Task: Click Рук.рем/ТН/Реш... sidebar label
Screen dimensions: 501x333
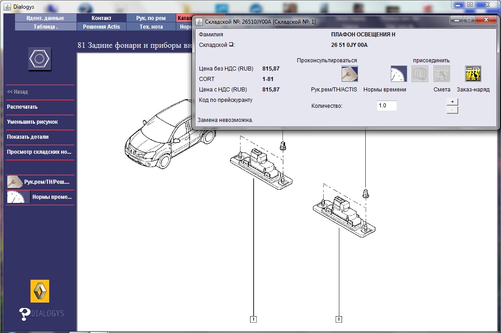Action: [46, 182]
